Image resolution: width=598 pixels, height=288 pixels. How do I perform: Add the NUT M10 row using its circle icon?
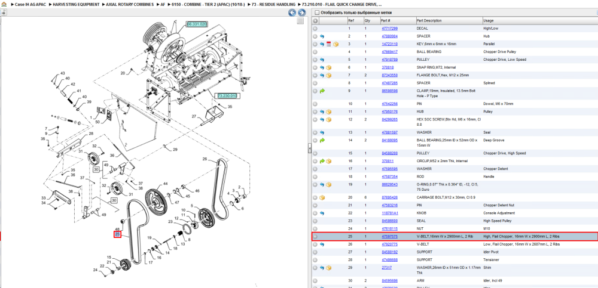point(315,228)
